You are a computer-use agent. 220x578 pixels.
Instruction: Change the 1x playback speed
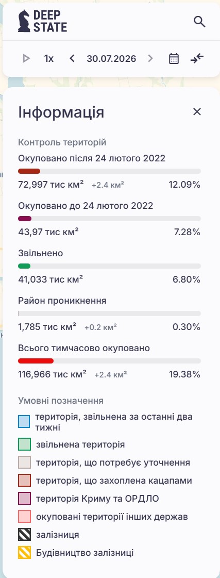[x=48, y=58]
